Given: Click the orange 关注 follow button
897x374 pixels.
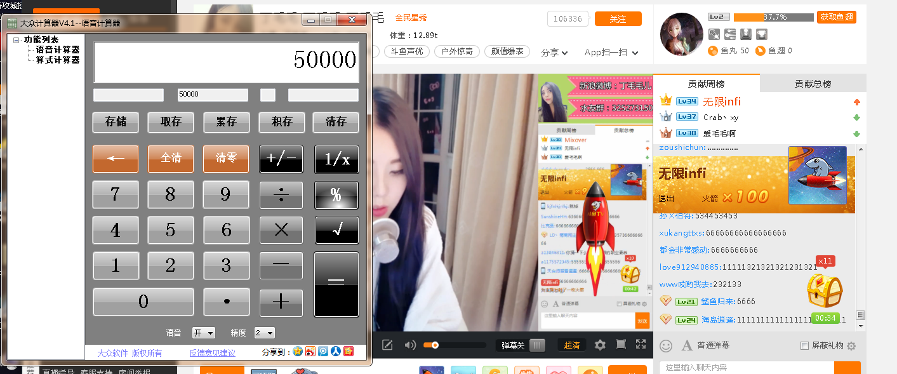Looking at the screenshot, I should pyautogui.click(x=618, y=19).
